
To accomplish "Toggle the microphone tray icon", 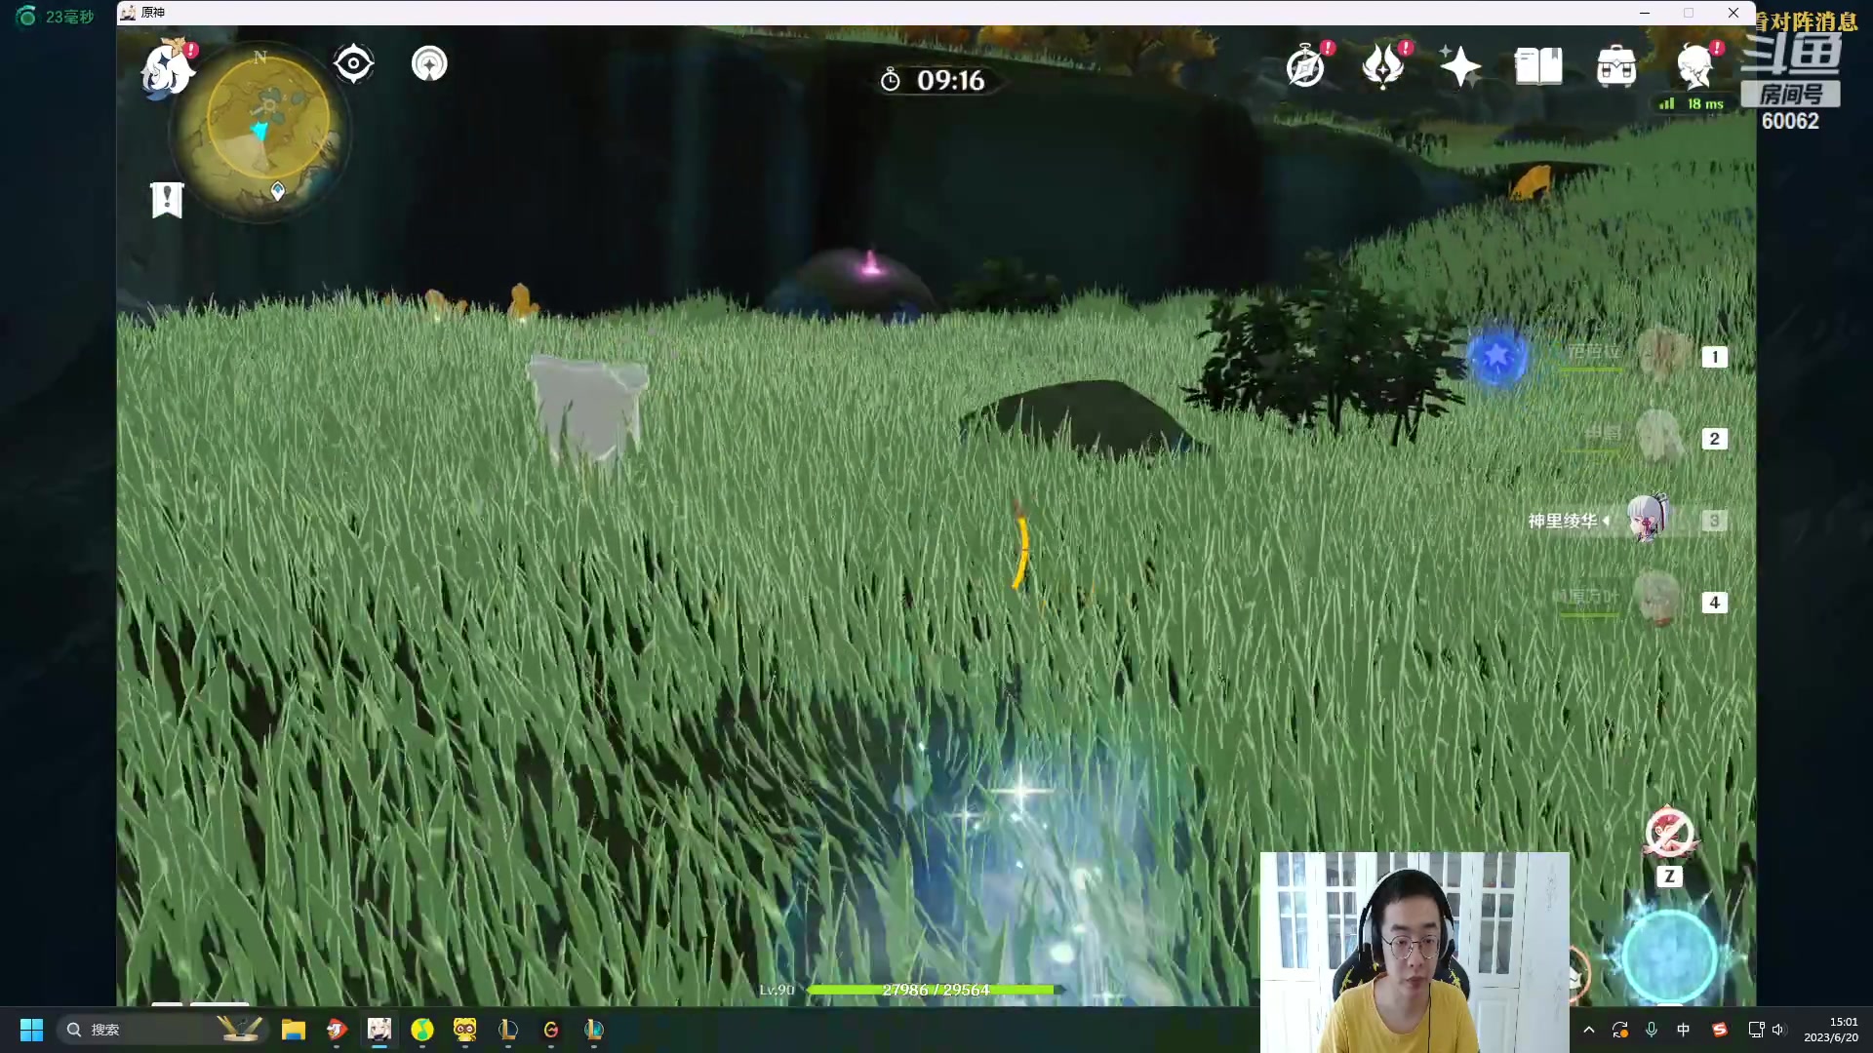I will [x=1652, y=1030].
